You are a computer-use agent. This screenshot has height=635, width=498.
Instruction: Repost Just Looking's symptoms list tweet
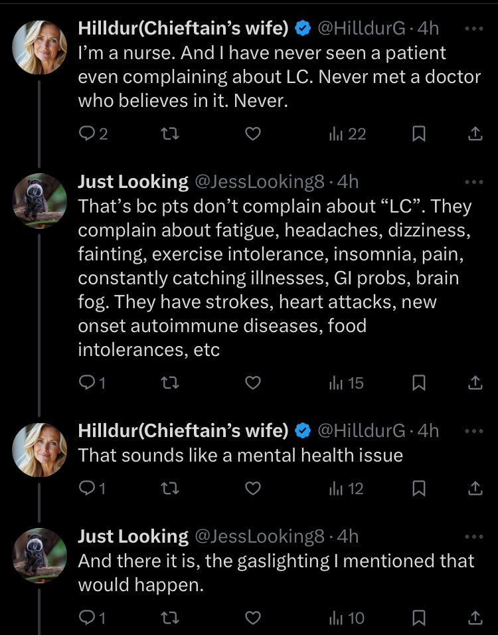tap(170, 383)
